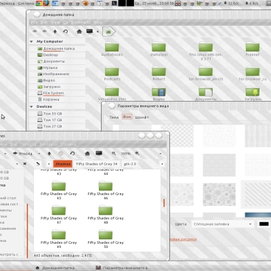Go up one level in .themes window

[49, 154]
